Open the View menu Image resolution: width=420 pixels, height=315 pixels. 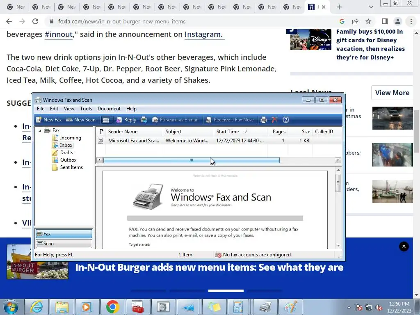69,108
